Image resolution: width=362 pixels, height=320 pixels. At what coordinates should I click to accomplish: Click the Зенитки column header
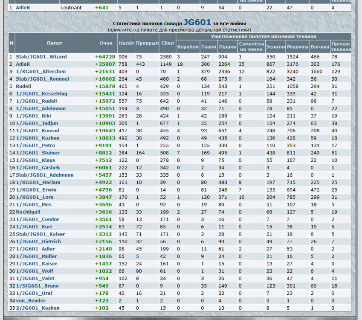[x=275, y=47]
